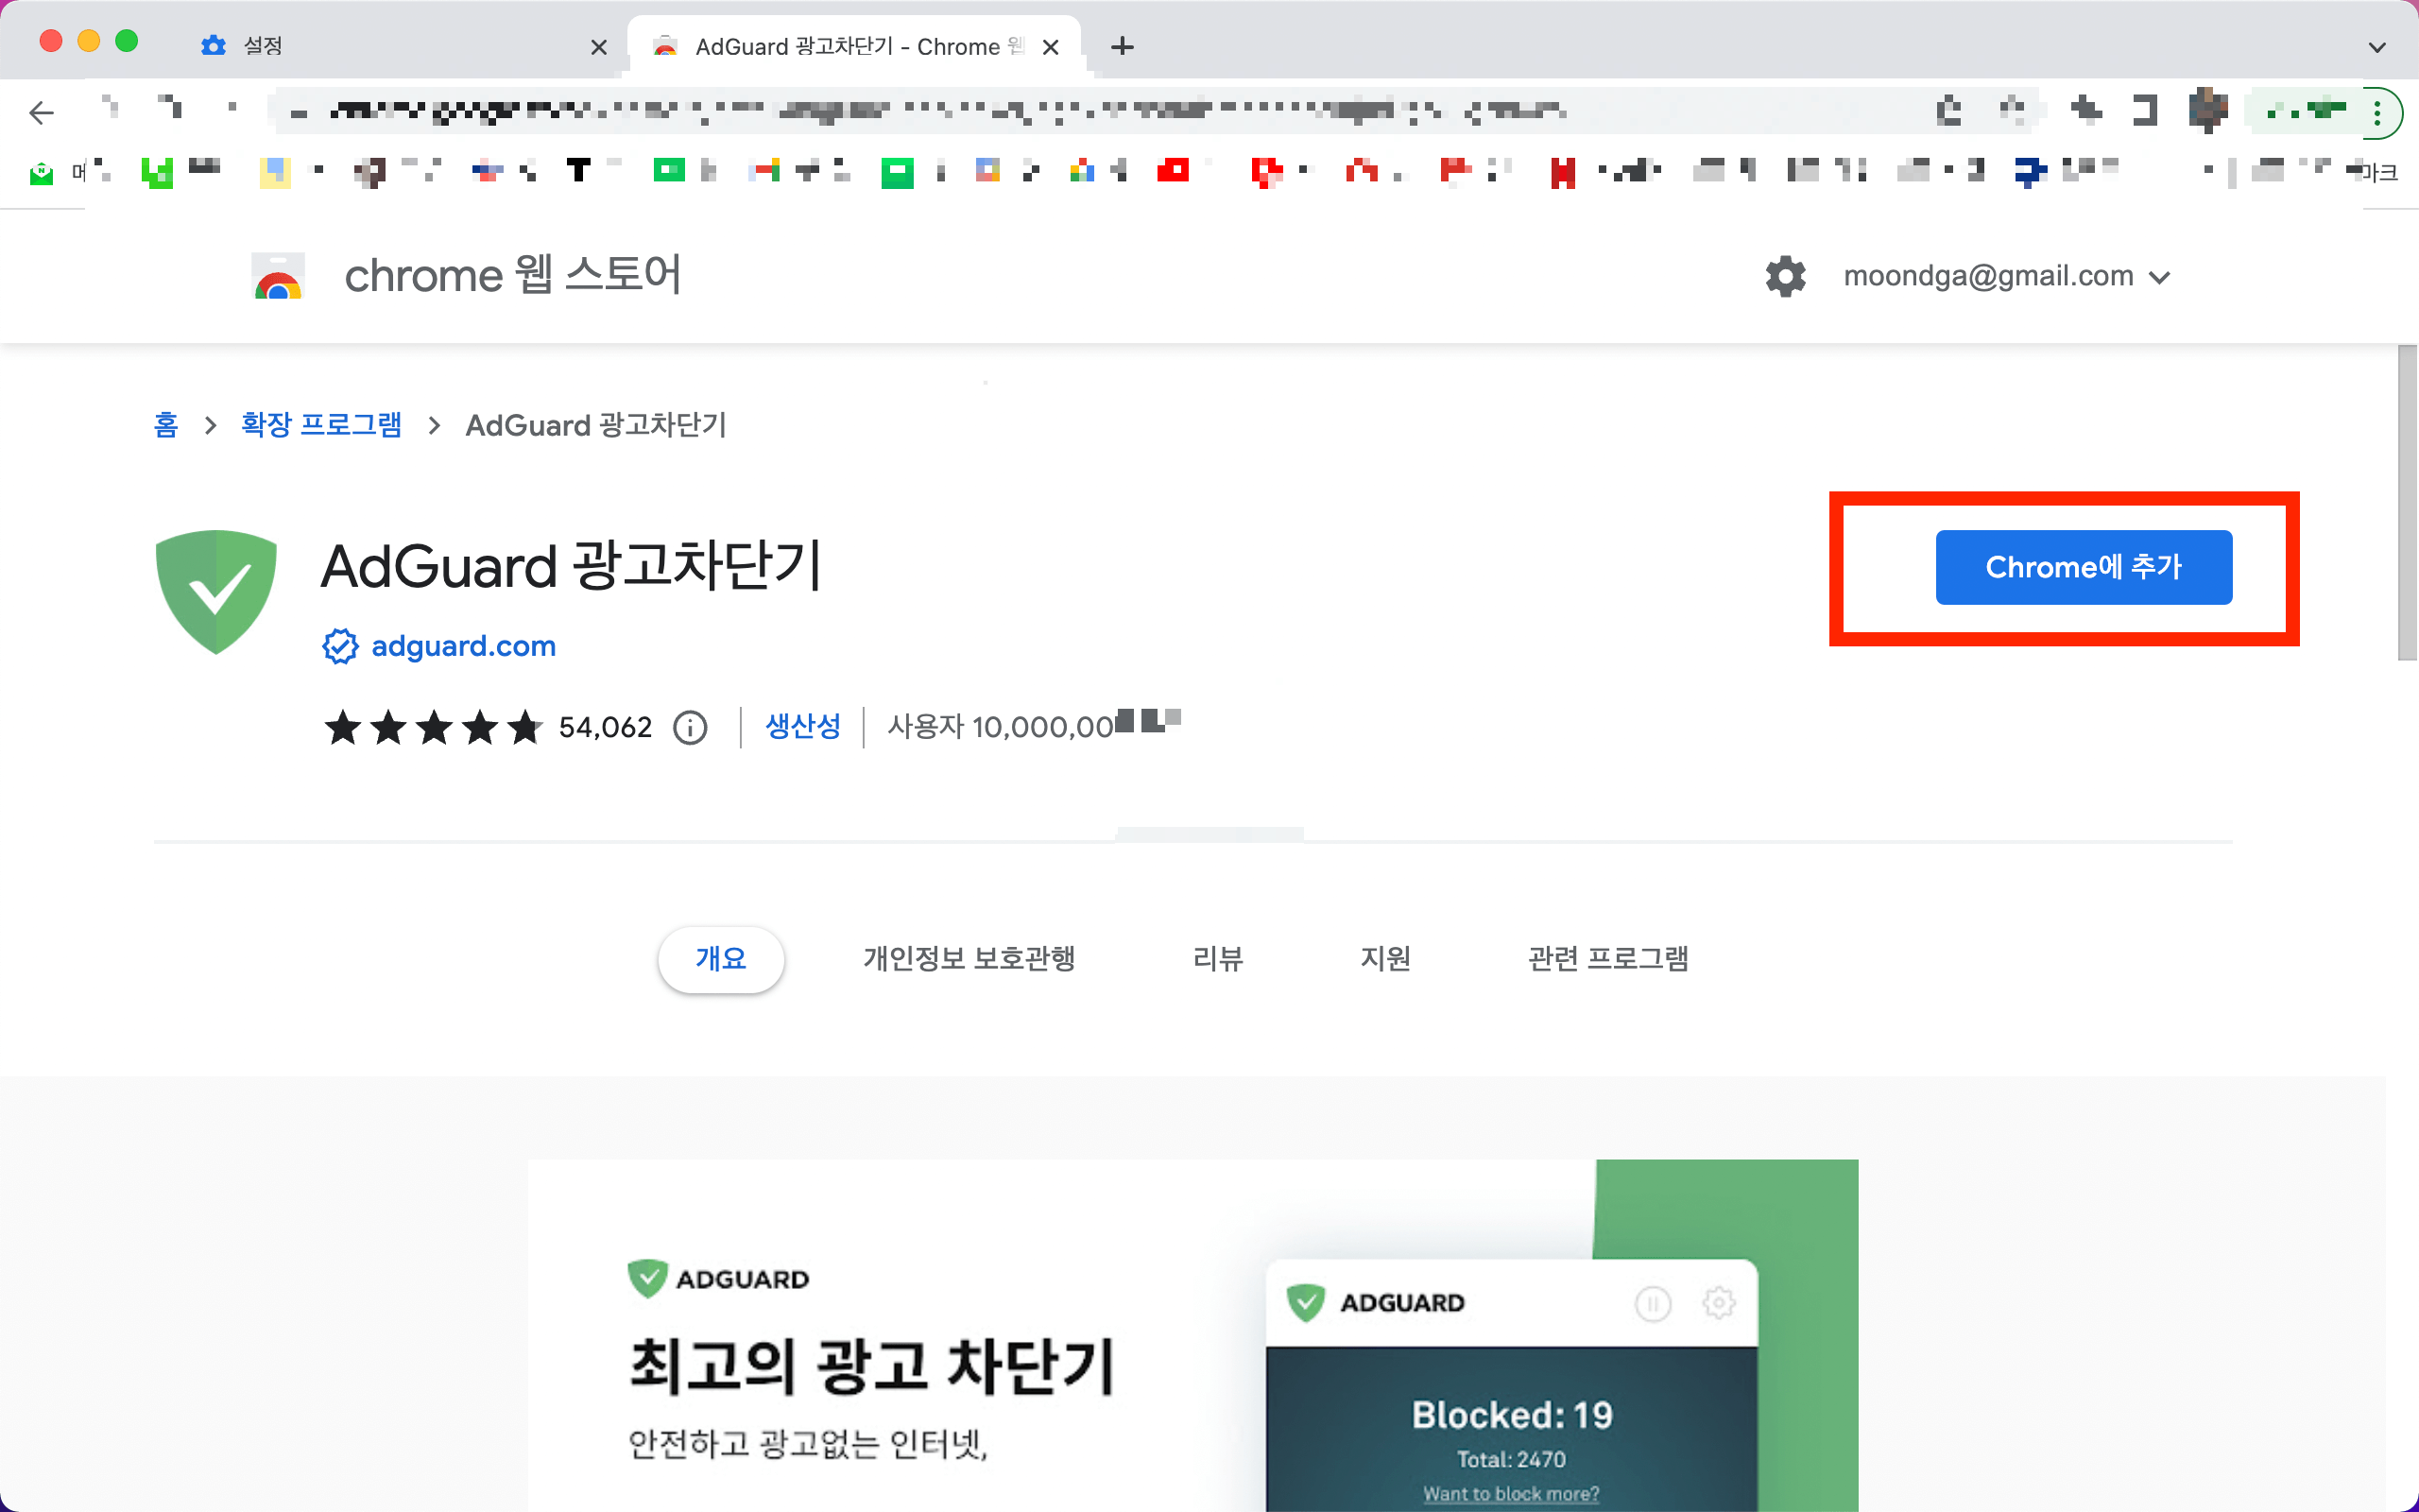Click the Chrome Web Store logo icon
This screenshot has height=1512, width=2419.
pyautogui.click(x=278, y=277)
